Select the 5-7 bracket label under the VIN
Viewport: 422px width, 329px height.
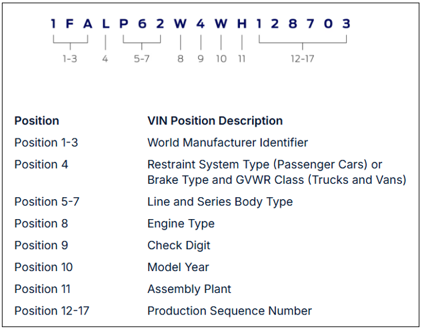(x=142, y=59)
